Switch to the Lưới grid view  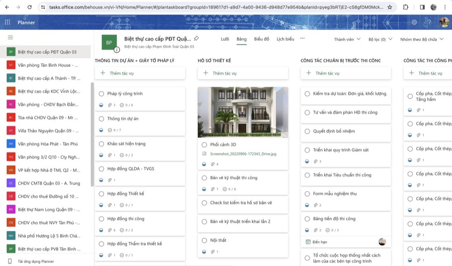coord(225,39)
